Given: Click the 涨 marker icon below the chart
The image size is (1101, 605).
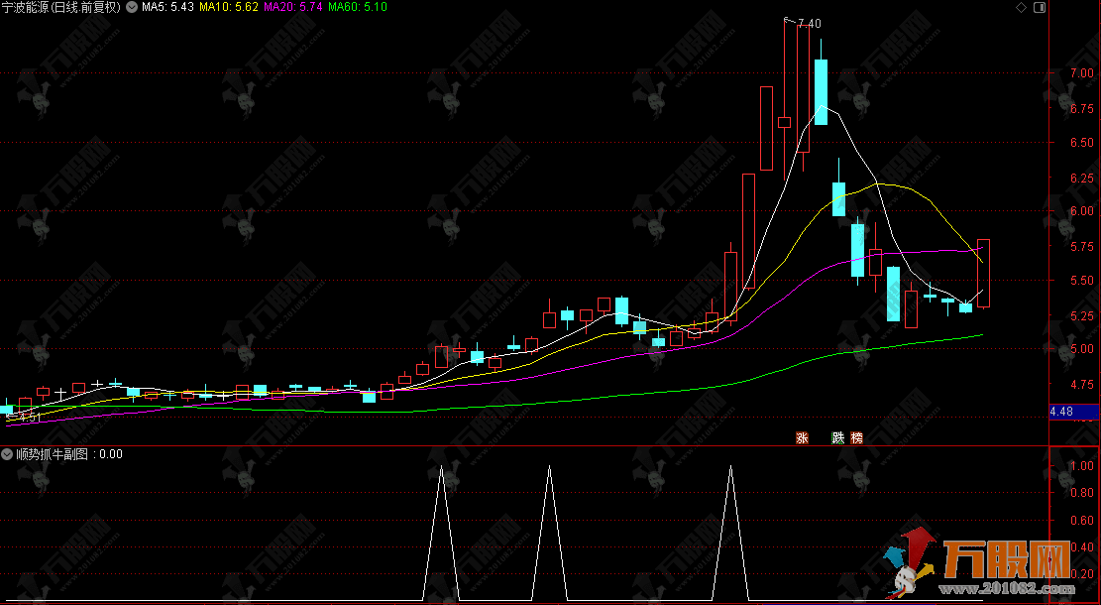Looking at the screenshot, I should 802,437.
